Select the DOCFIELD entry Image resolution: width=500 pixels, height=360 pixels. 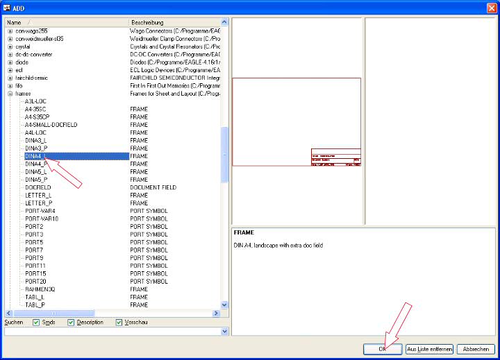tap(37, 187)
